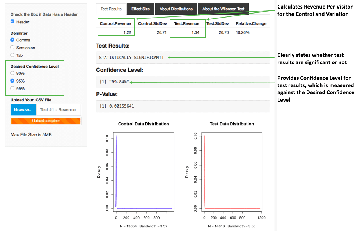
Task: Switch to the Test Results tab
Action: click(x=111, y=9)
